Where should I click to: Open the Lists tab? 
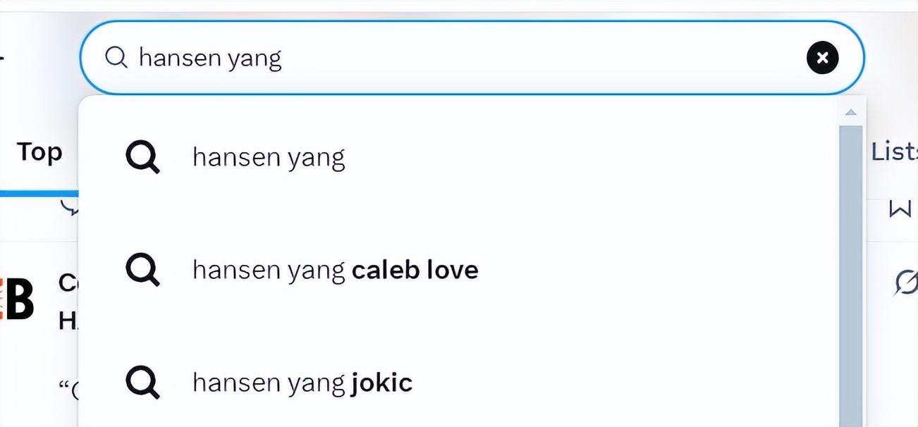point(894,152)
